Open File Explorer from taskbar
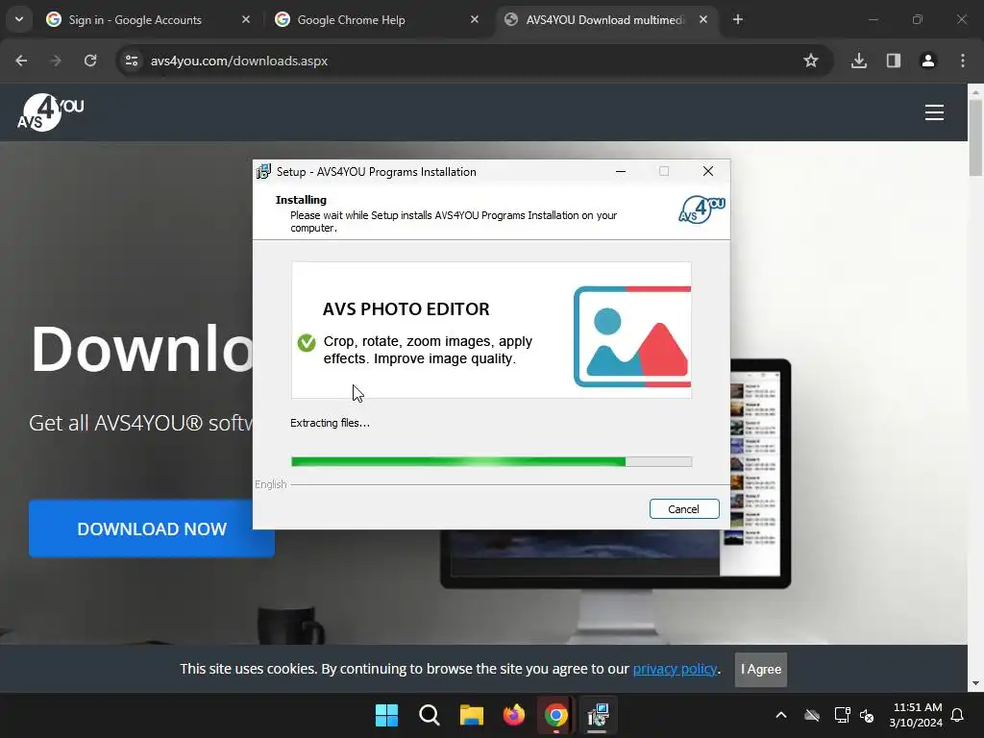 pos(471,715)
